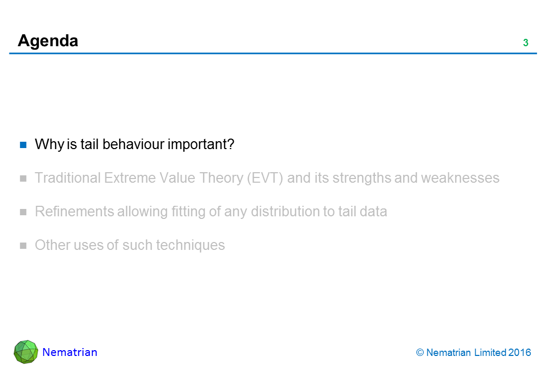Click the copyright symbol in the footer
This screenshot has height=378, width=546.
[420, 353]
